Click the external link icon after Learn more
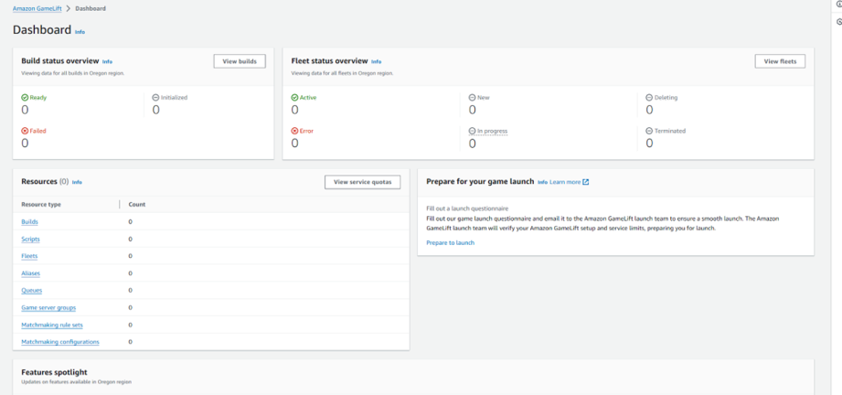 [x=586, y=182]
